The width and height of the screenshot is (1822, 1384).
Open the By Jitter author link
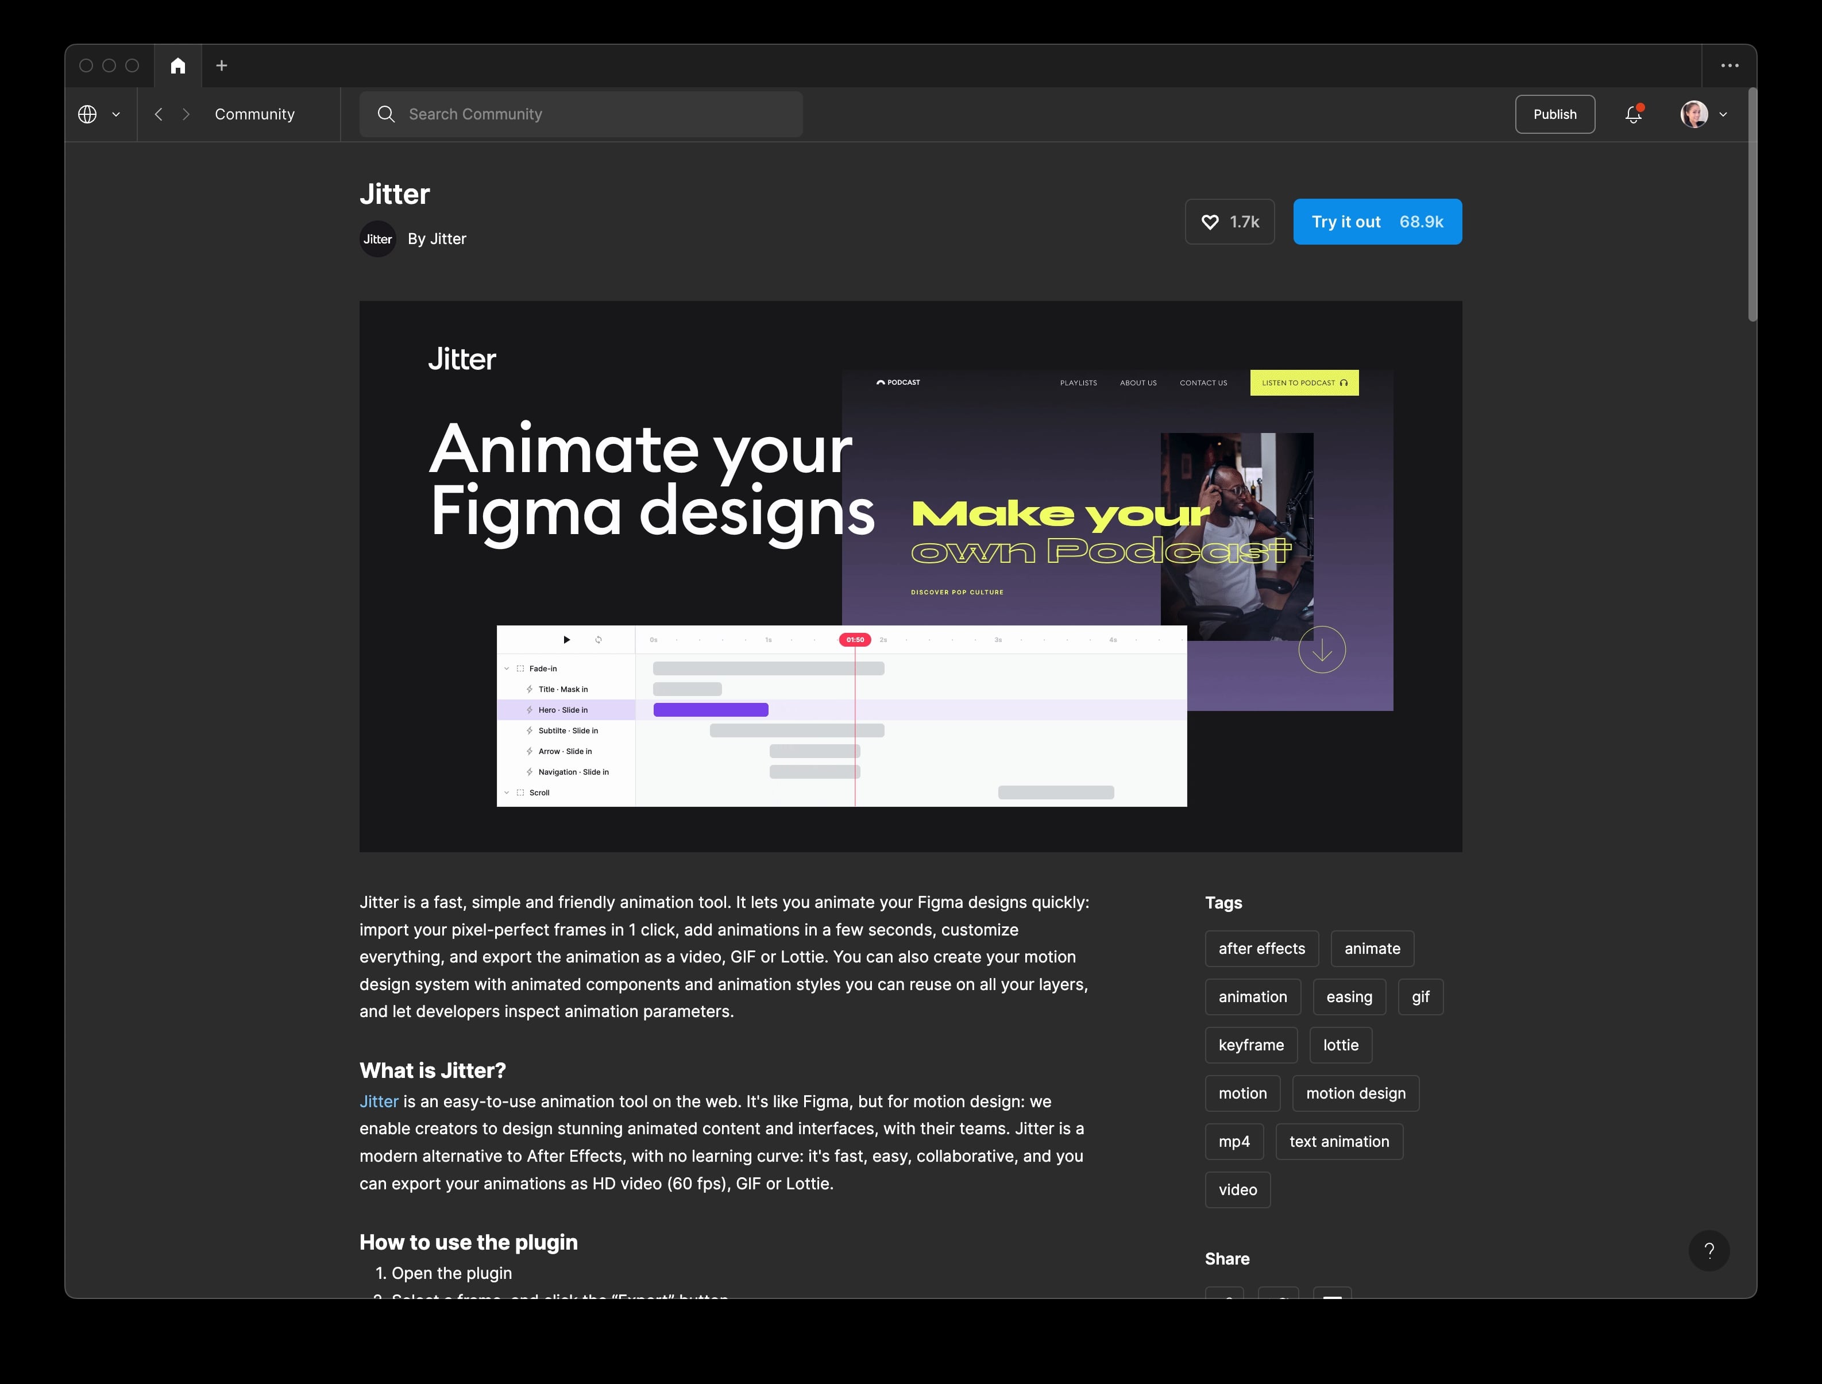pyautogui.click(x=437, y=239)
